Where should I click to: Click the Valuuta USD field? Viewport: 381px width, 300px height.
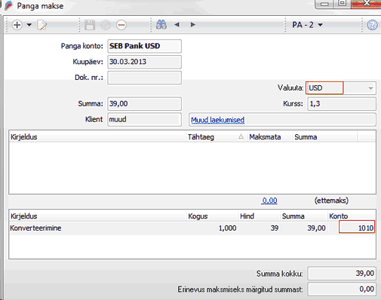pos(324,88)
